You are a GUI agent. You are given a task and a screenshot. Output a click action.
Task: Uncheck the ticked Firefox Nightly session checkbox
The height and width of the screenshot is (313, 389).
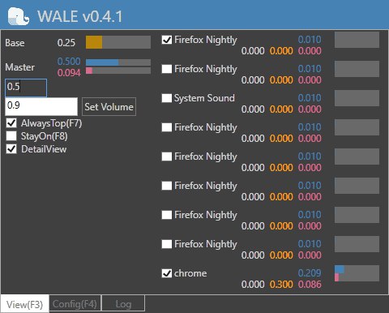(x=167, y=40)
